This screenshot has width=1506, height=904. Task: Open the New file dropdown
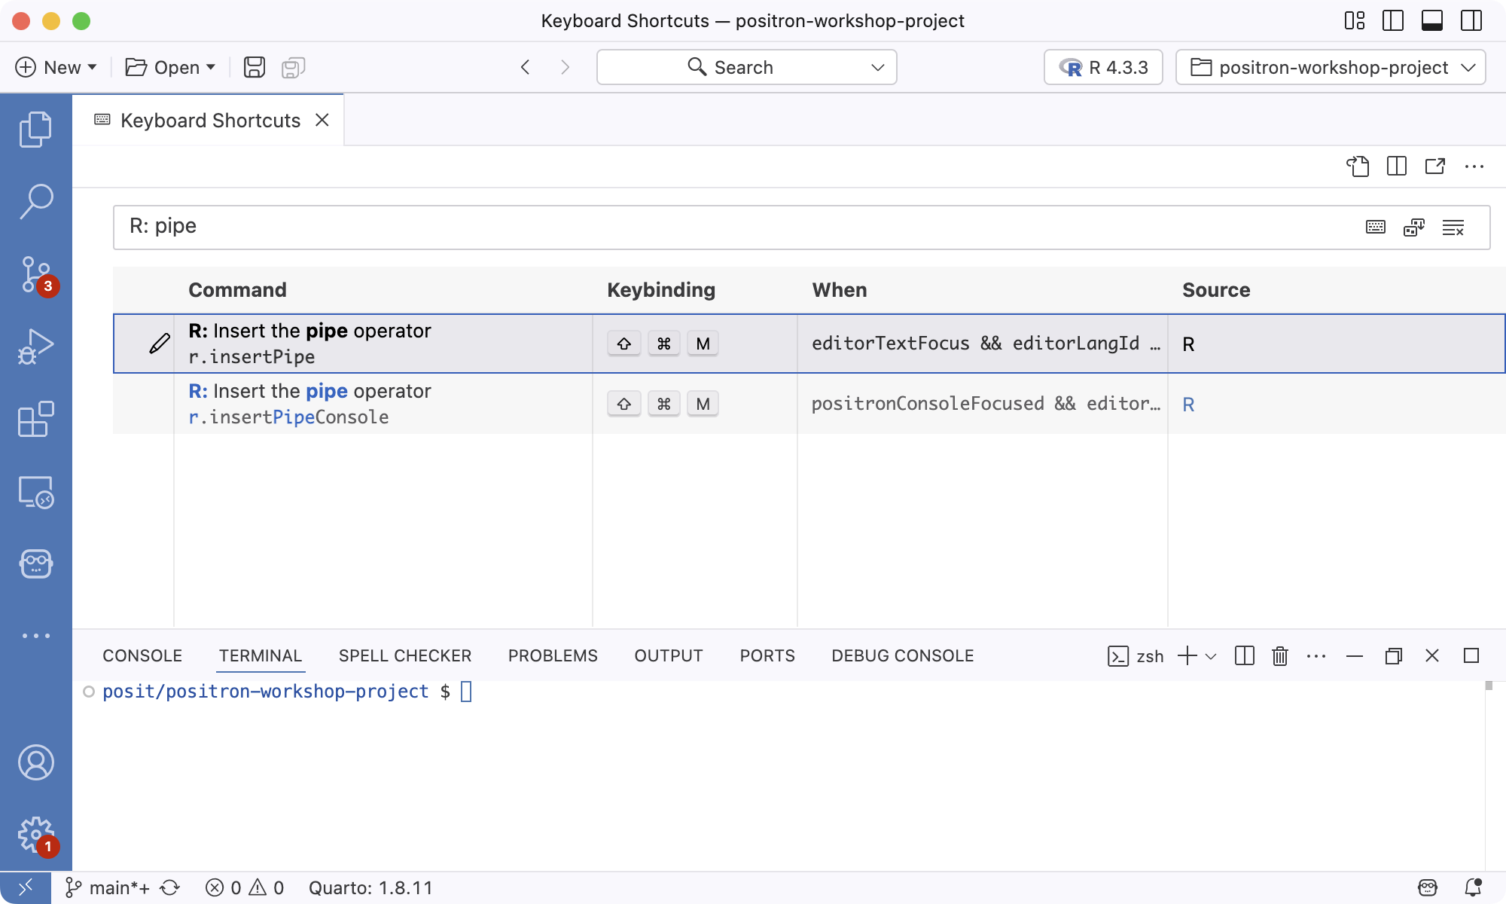56,67
